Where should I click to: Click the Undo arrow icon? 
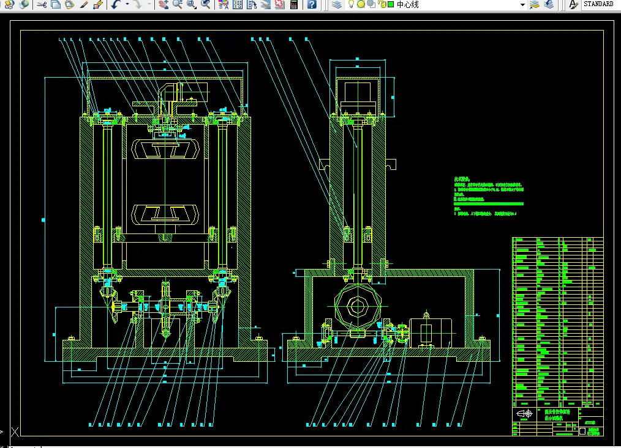point(115,4)
